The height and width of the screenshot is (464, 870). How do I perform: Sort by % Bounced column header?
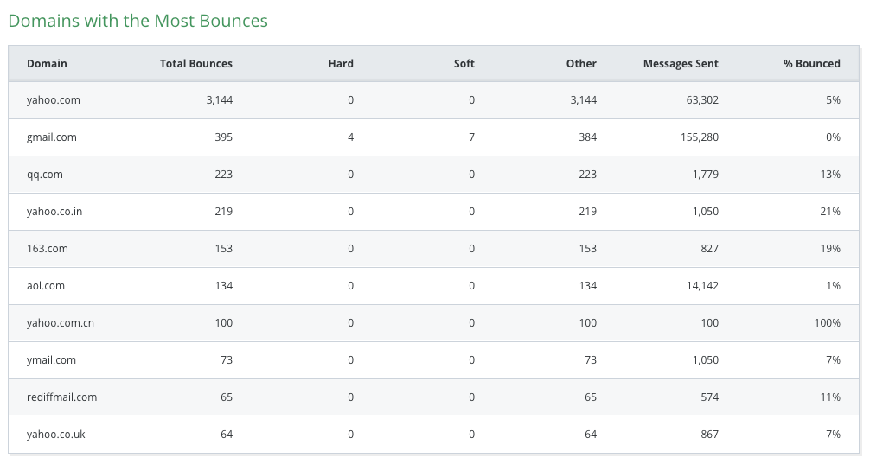click(811, 63)
